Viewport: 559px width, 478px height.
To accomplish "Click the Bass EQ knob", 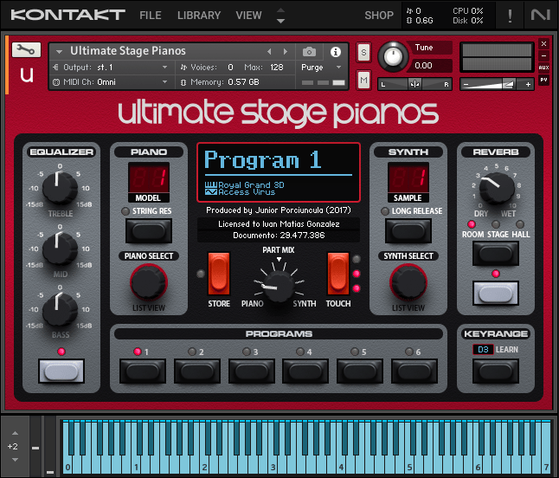I will tap(60, 308).
